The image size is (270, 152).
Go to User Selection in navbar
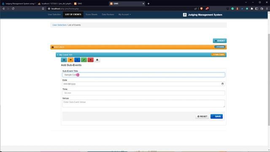54,14
